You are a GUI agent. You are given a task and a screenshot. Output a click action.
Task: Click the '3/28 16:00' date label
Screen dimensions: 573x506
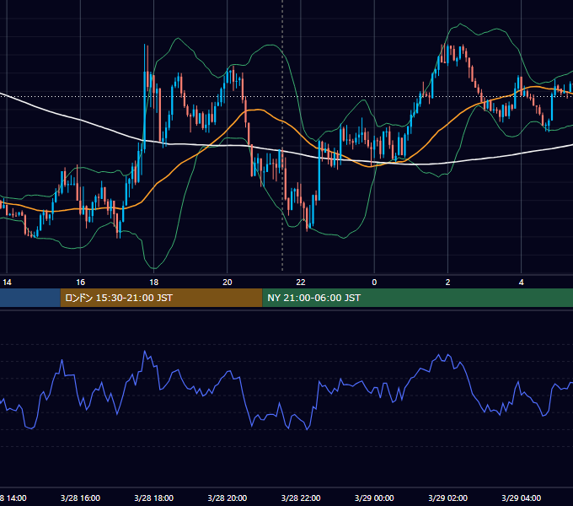pyautogui.click(x=80, y=498)
